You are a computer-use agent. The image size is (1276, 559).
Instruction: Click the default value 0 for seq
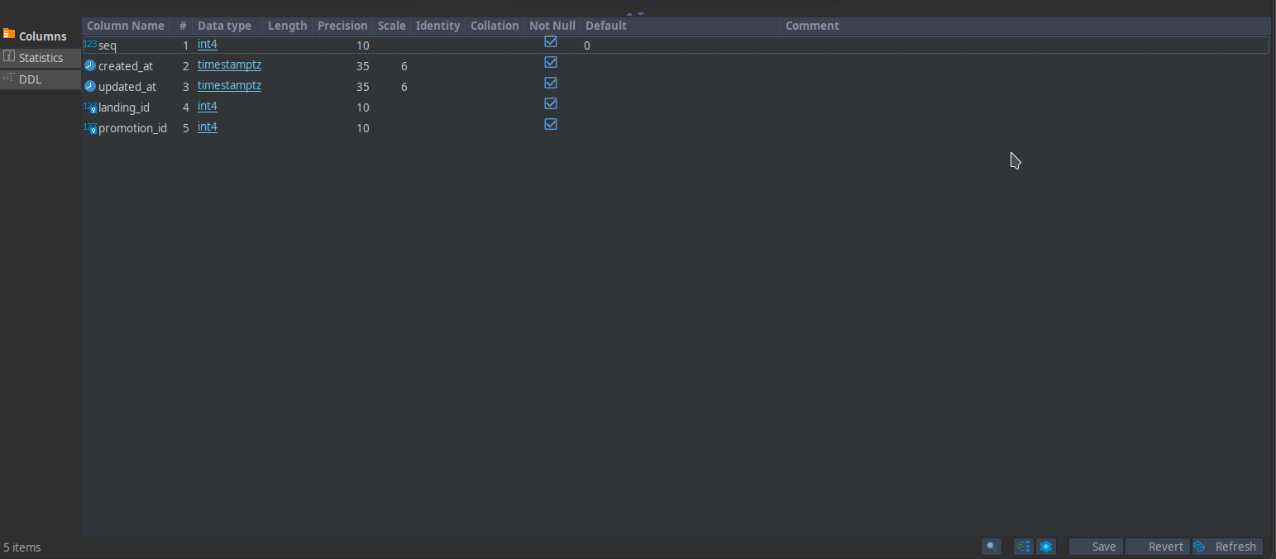point(587,45)
